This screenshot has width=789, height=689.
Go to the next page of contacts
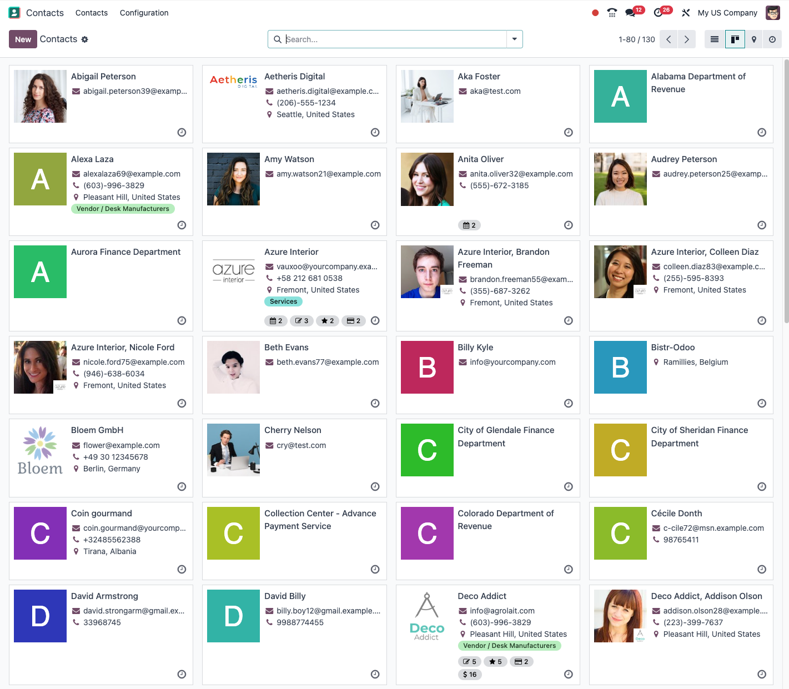(x=687, y=39)
